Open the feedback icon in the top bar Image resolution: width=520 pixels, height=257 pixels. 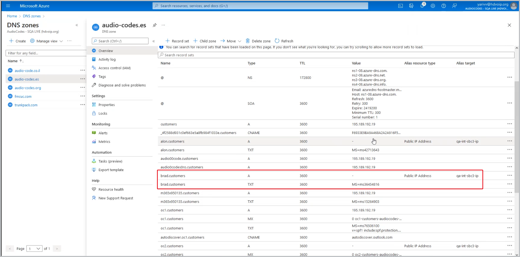pos(455,6)
